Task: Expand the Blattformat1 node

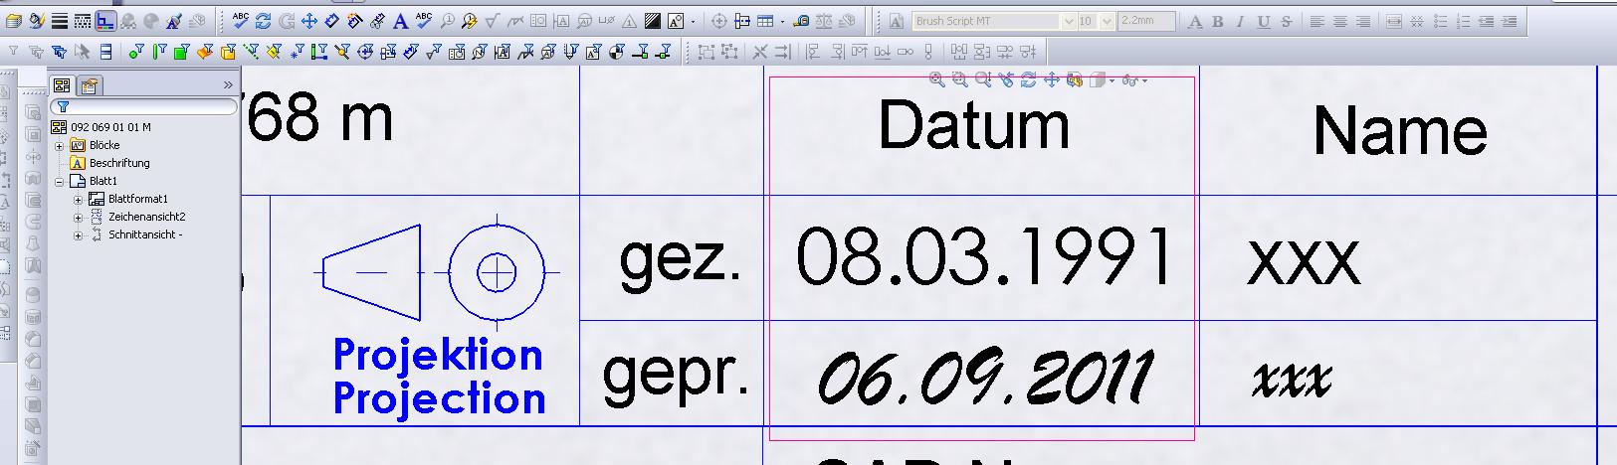Action: pyautogui.click(x=78, y=199)
